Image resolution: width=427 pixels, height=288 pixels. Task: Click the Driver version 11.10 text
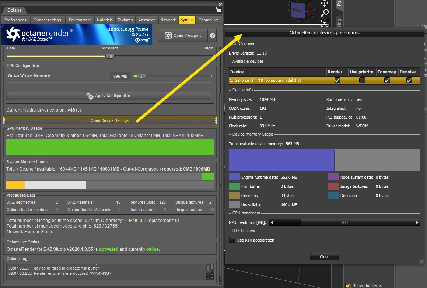(x=248, y=53)
